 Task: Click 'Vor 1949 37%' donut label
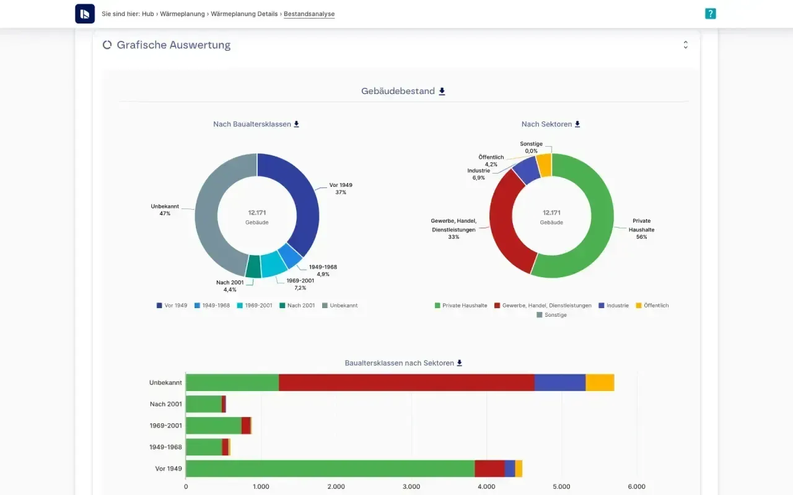tap(341, 189)
